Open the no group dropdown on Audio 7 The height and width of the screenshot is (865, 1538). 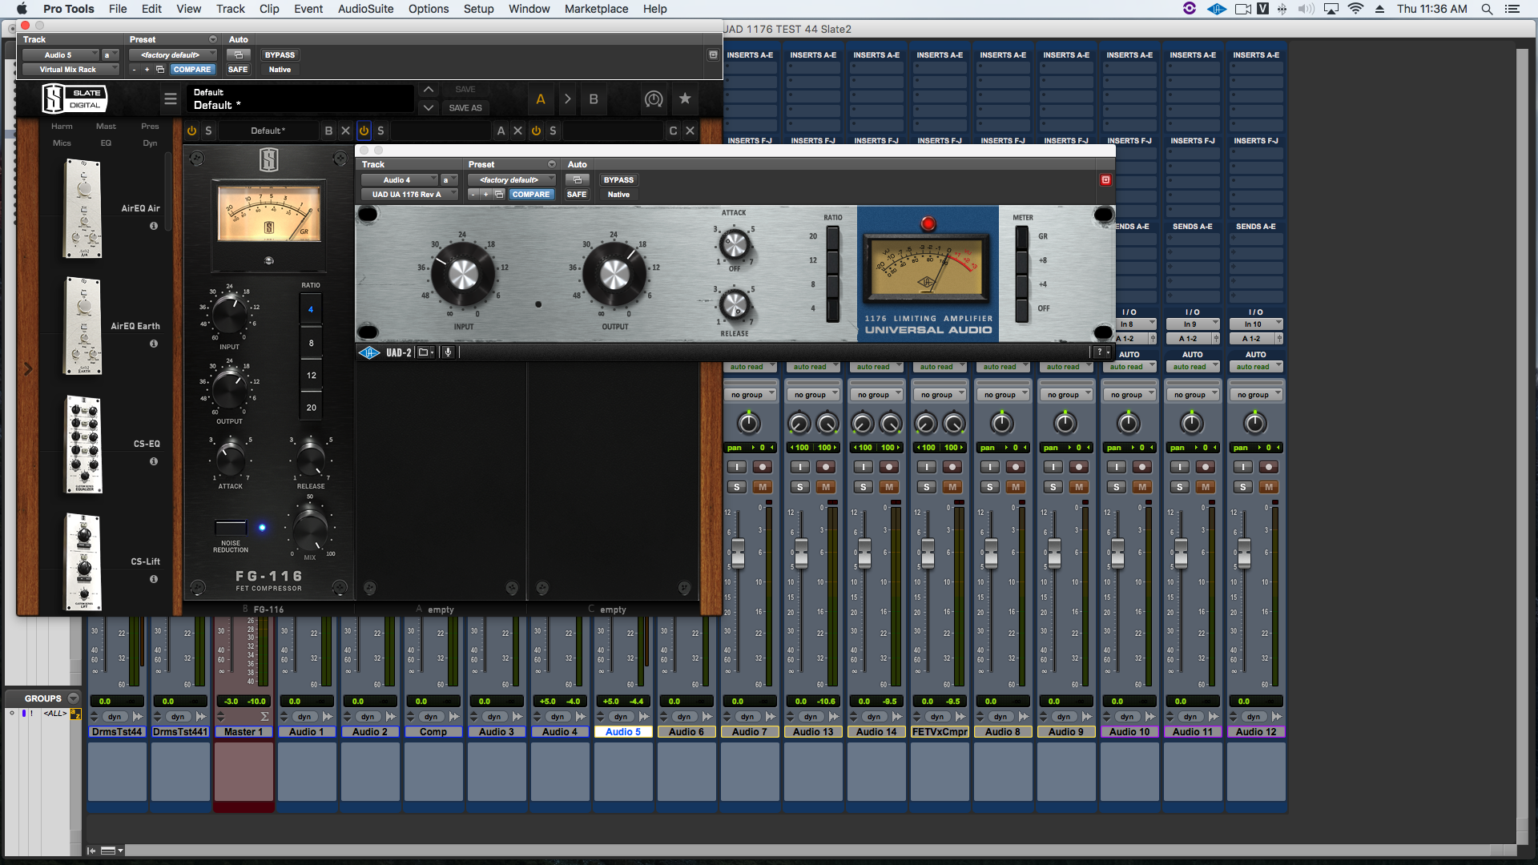coord(751,393)
